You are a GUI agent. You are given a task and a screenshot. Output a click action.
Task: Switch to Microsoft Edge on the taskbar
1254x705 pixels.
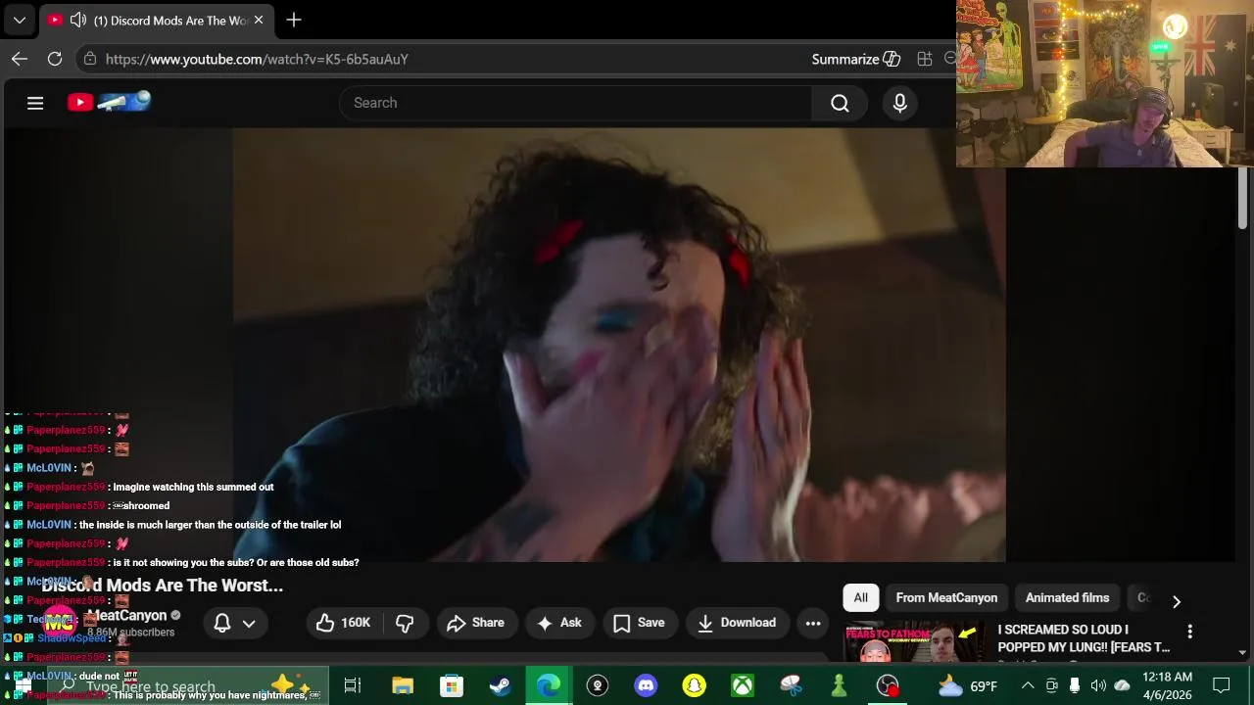[x=549, y=686]
